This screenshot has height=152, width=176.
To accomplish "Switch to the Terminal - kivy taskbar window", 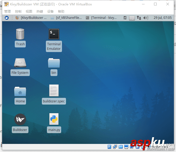I will coord(101,18).
